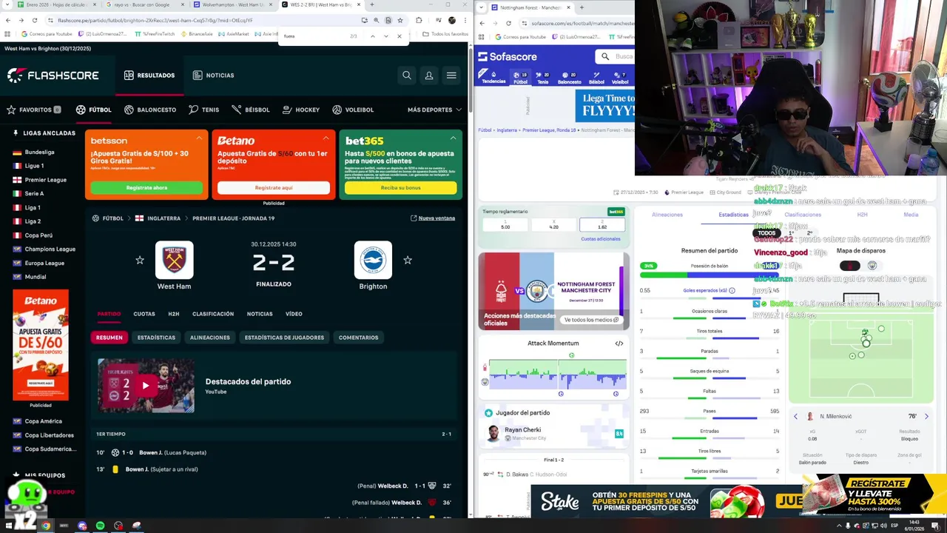Click the Flashscore logo
The width and height of the screenshot is (947, 533).
[x=53, y=75]
